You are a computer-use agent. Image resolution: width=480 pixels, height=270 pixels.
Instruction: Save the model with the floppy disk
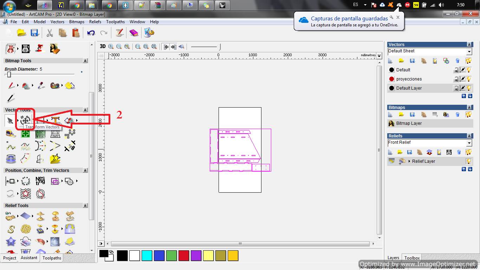(34, 33)
